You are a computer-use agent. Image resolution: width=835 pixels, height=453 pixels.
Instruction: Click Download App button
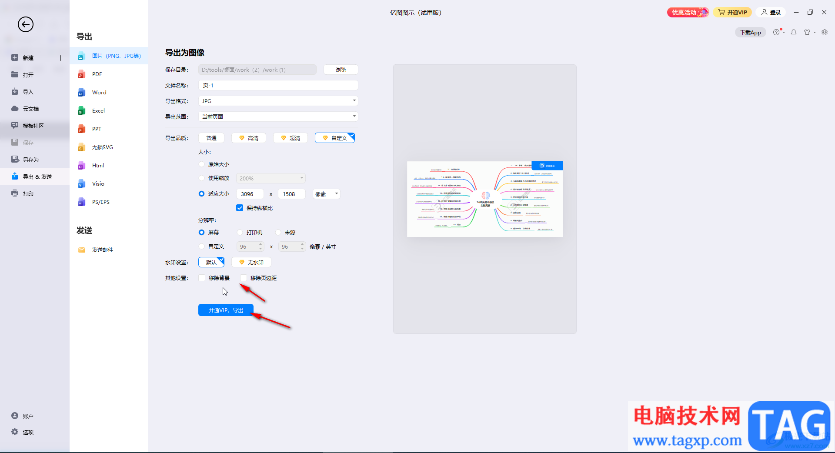(751, 33)
